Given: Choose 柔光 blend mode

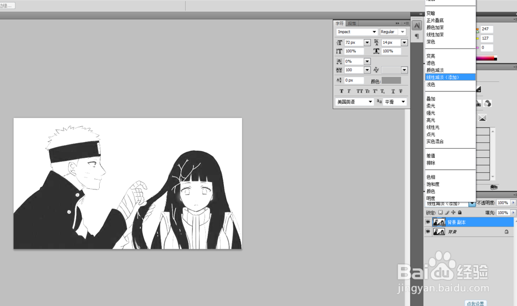Looking at the screenshot, I should (x=431, y=106).
